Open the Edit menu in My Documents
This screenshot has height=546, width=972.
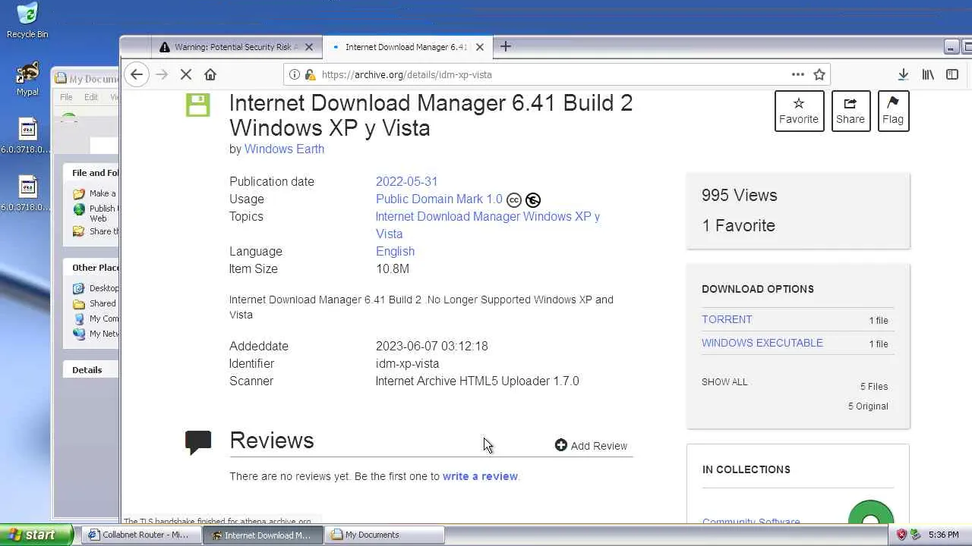coord(91,97)
